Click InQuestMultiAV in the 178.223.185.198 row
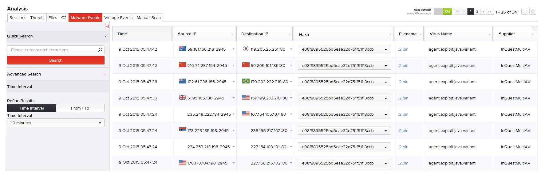The width and height of the screenshot is (545, 178). [515, 130]
